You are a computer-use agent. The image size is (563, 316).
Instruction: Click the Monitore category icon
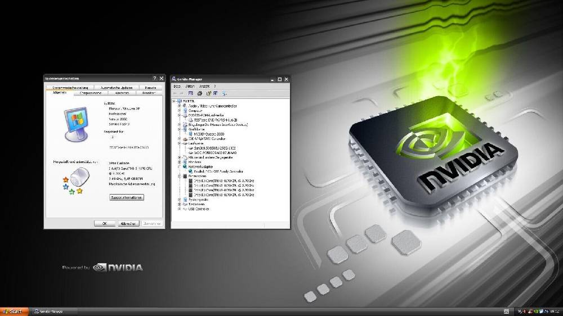(x=185, y=162)
